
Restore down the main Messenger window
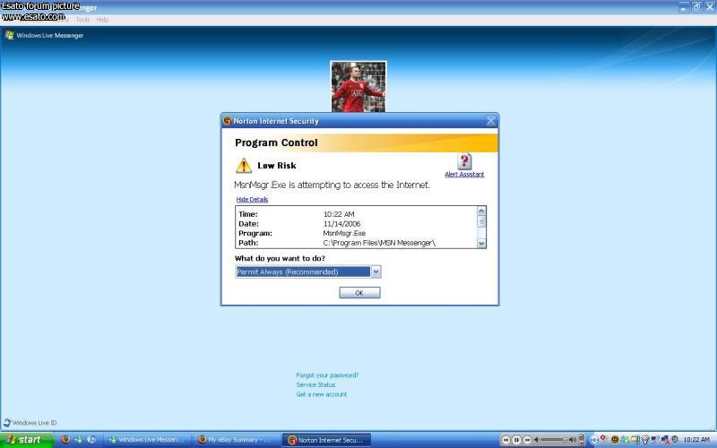click(697, 7)
